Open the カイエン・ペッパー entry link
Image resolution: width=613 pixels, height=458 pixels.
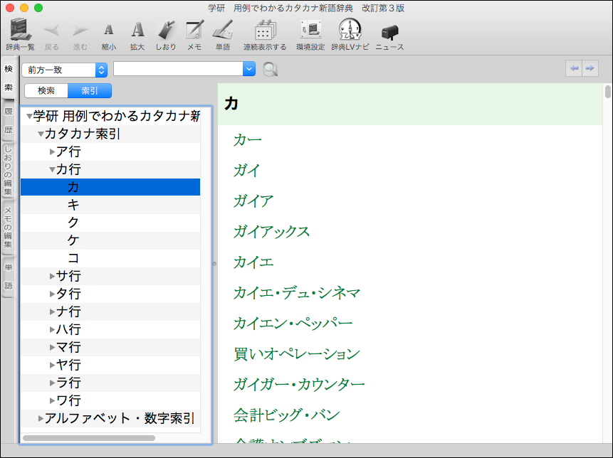pyautogui.click(x=293, y=324)
